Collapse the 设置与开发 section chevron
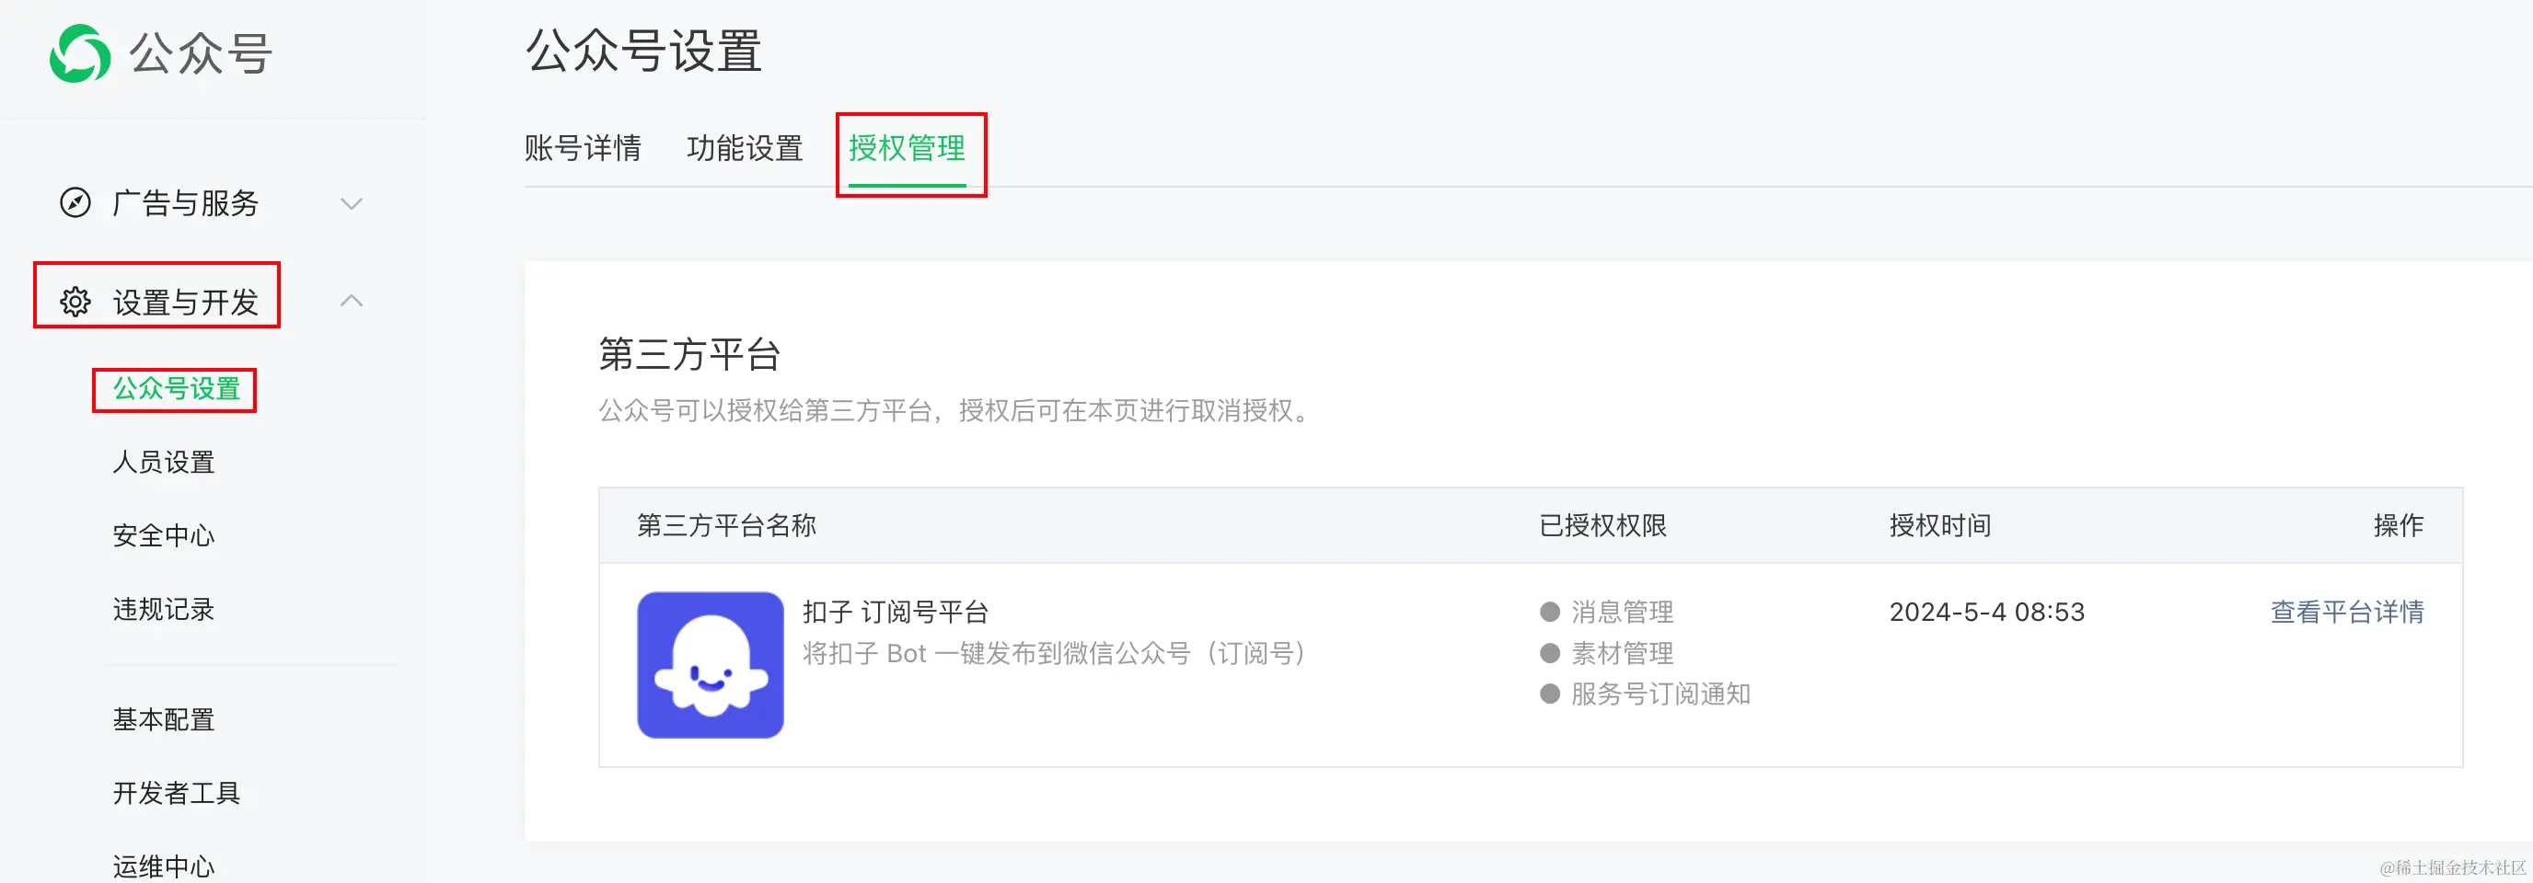2533x883 pixels. [x=351, y=301]
